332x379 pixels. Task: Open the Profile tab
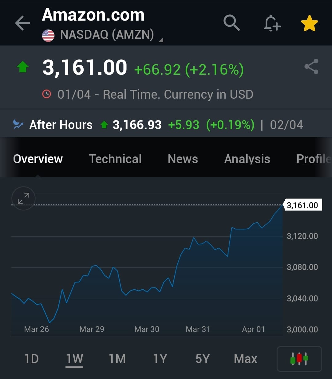[x=314, y=159]
